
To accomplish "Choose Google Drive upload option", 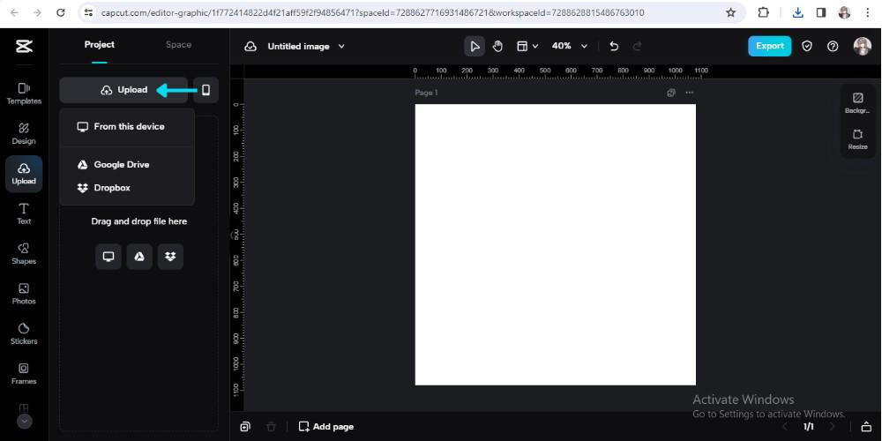I will (x=127, y=165).
